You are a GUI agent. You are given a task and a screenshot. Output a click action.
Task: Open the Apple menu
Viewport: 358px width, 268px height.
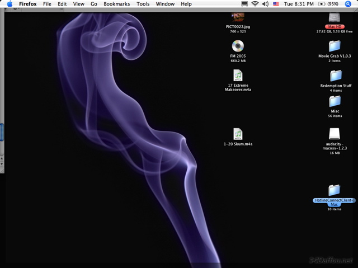coord(10,4)
